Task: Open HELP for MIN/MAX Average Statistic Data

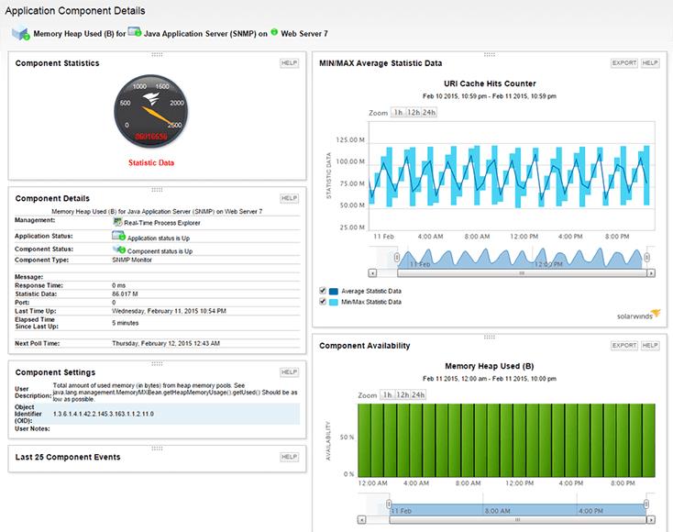Action: (x=650, y=63)
